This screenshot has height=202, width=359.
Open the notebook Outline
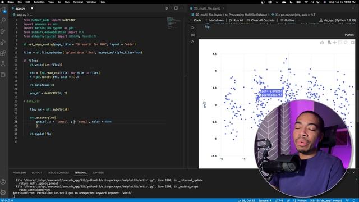tap(287, 20)
